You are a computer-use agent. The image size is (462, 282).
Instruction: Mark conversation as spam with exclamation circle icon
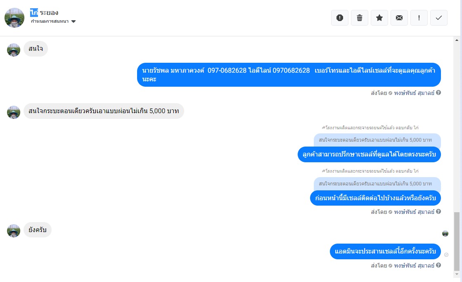tap(340, 18)
